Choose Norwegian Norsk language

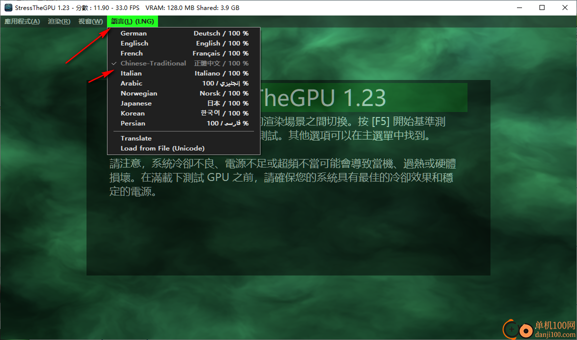[x=183, y=93]
